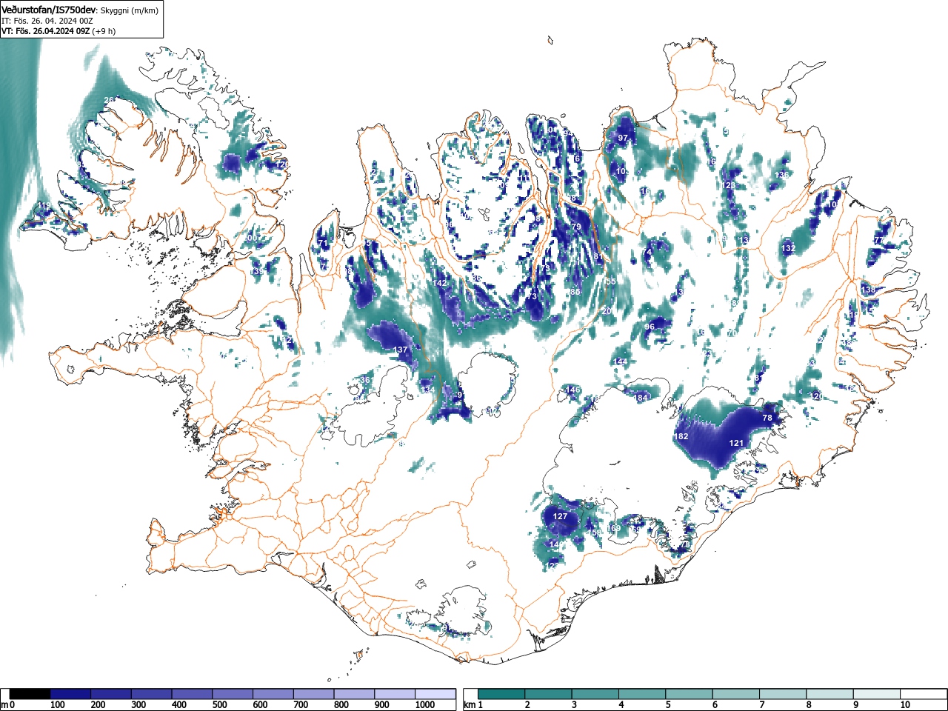Click the title 'Veðurstofan/IS750dev'
948x711 pixels.
tap(50, 10)
